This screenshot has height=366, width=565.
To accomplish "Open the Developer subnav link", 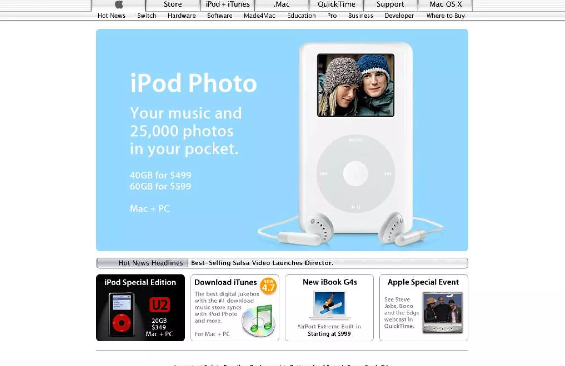I will click(x=399, y=16).
